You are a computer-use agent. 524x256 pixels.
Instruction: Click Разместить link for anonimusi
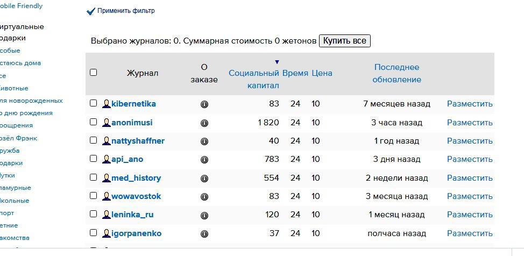(470, 123)
